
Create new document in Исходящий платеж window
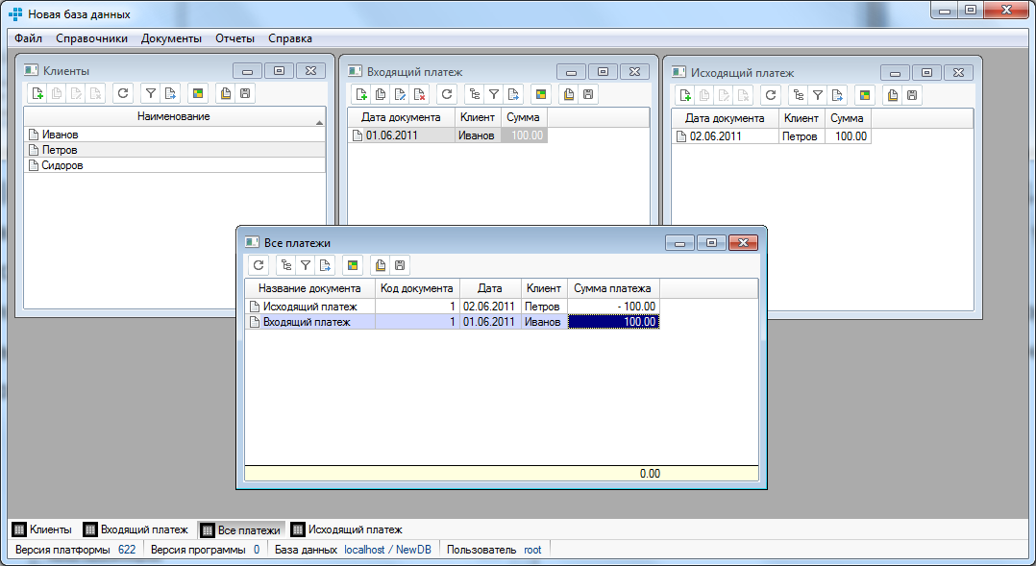click(x=685, y=95)
